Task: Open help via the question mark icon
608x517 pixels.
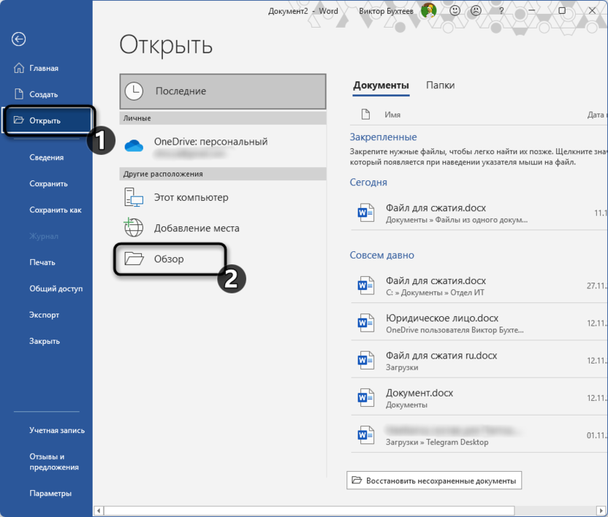Action: pos(500,11)
